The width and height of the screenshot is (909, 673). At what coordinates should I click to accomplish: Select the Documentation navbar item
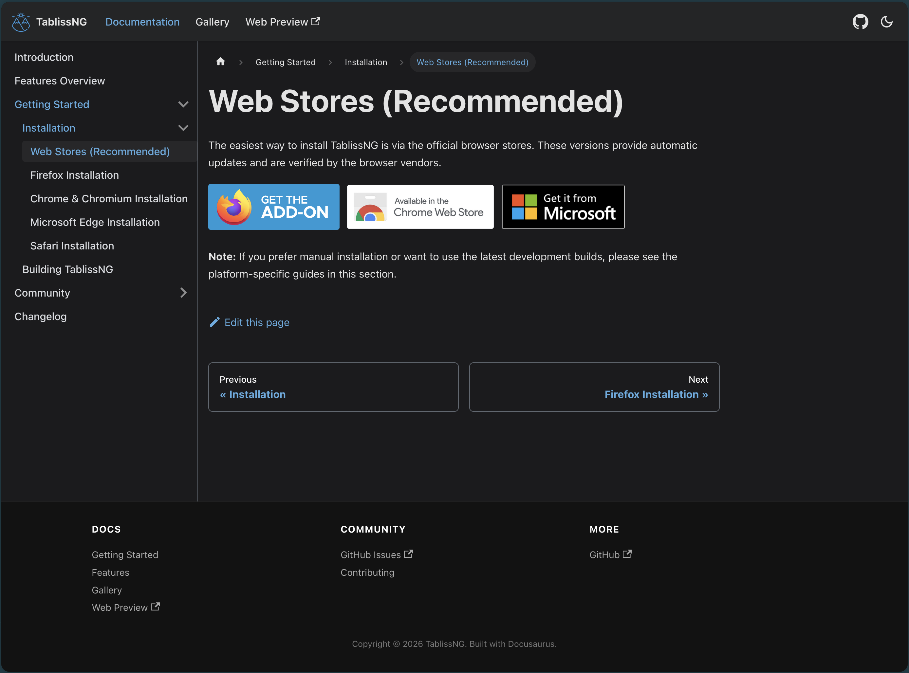pos(142,22)
